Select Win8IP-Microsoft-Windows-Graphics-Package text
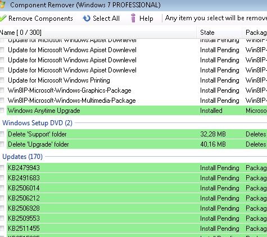The height and width of the screenshot is (237, 267). point(70,90)
